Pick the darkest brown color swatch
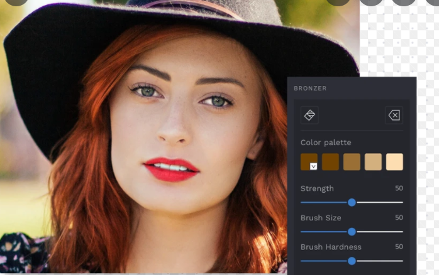The width and height of the screenshot is (439, 275). tap(309, 161)
